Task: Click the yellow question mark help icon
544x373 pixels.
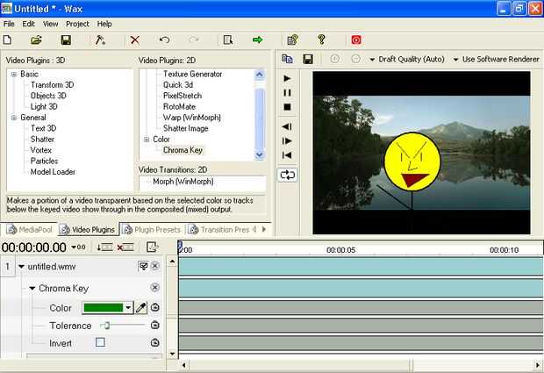Action: (x=321, y=40)
